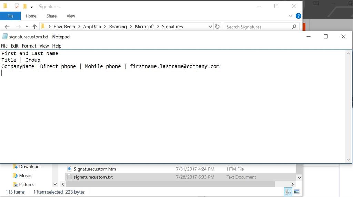Click the Notepad scrollbar down arrow
The image size is (353, 197).
pyautogui.click(x=348, y=160)
